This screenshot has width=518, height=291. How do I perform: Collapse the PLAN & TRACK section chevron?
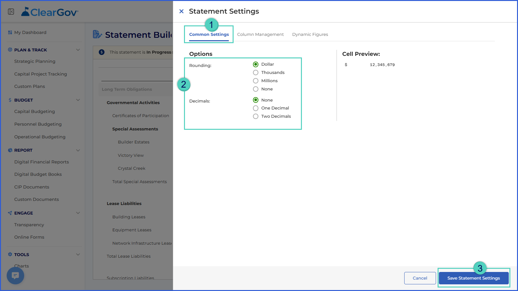point(78,50)
